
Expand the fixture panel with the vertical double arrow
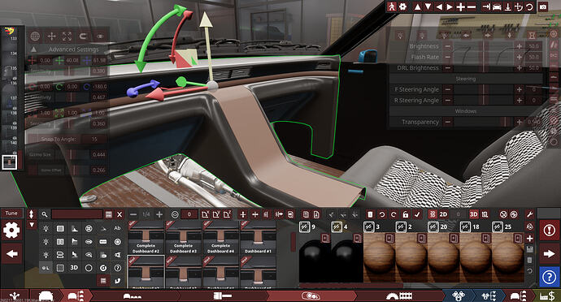pos(32,214)
